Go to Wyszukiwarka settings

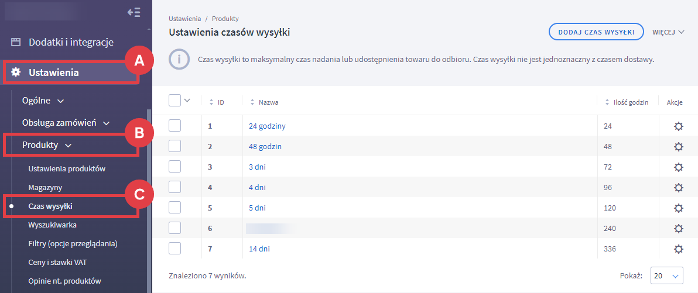(53, 225)
